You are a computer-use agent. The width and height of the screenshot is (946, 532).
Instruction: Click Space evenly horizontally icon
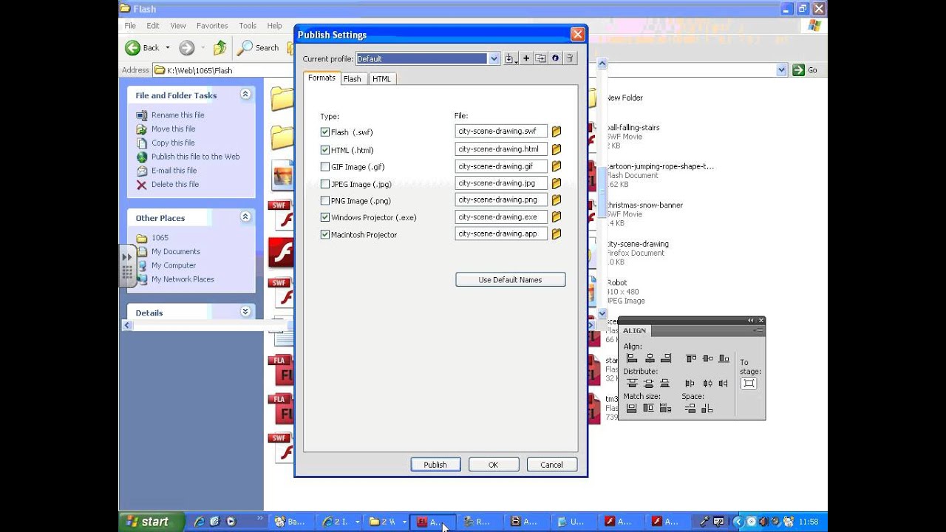point(707,408)
